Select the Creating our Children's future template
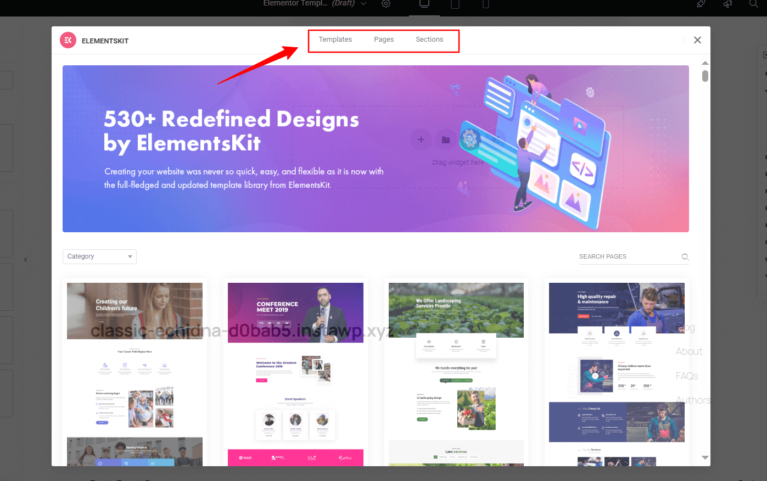The image size is (767, 481). [x=135, y=374]
